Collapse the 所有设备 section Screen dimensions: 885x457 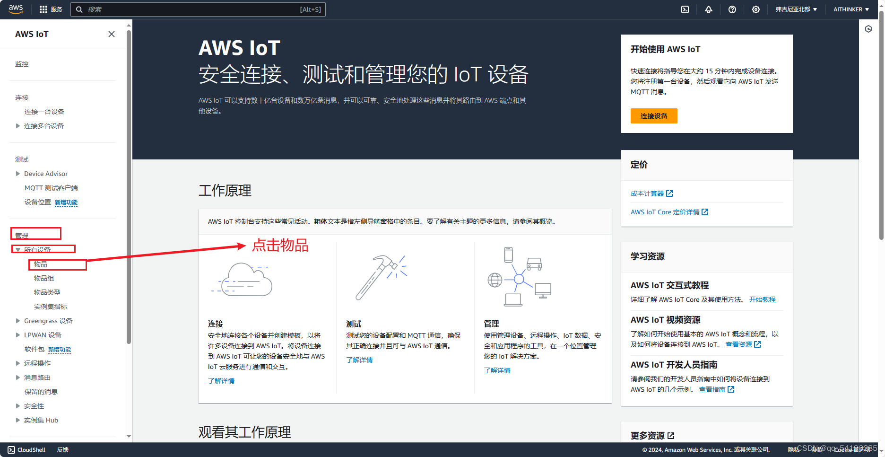point(18,250)
